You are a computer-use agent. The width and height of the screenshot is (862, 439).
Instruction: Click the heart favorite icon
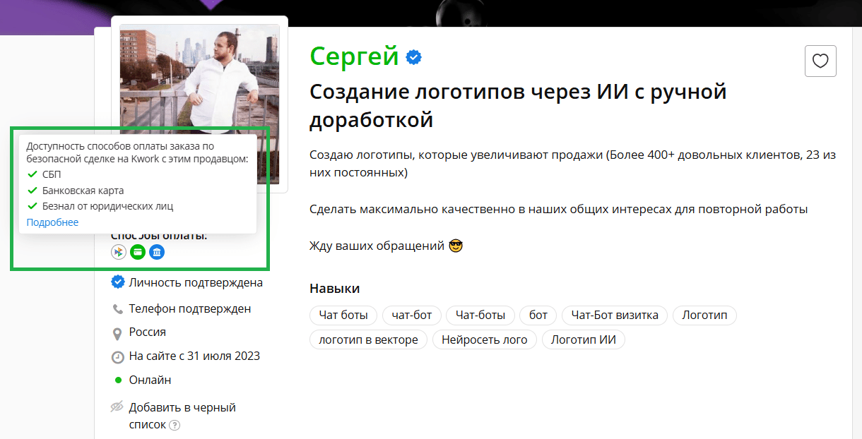[x=820, y=61]
